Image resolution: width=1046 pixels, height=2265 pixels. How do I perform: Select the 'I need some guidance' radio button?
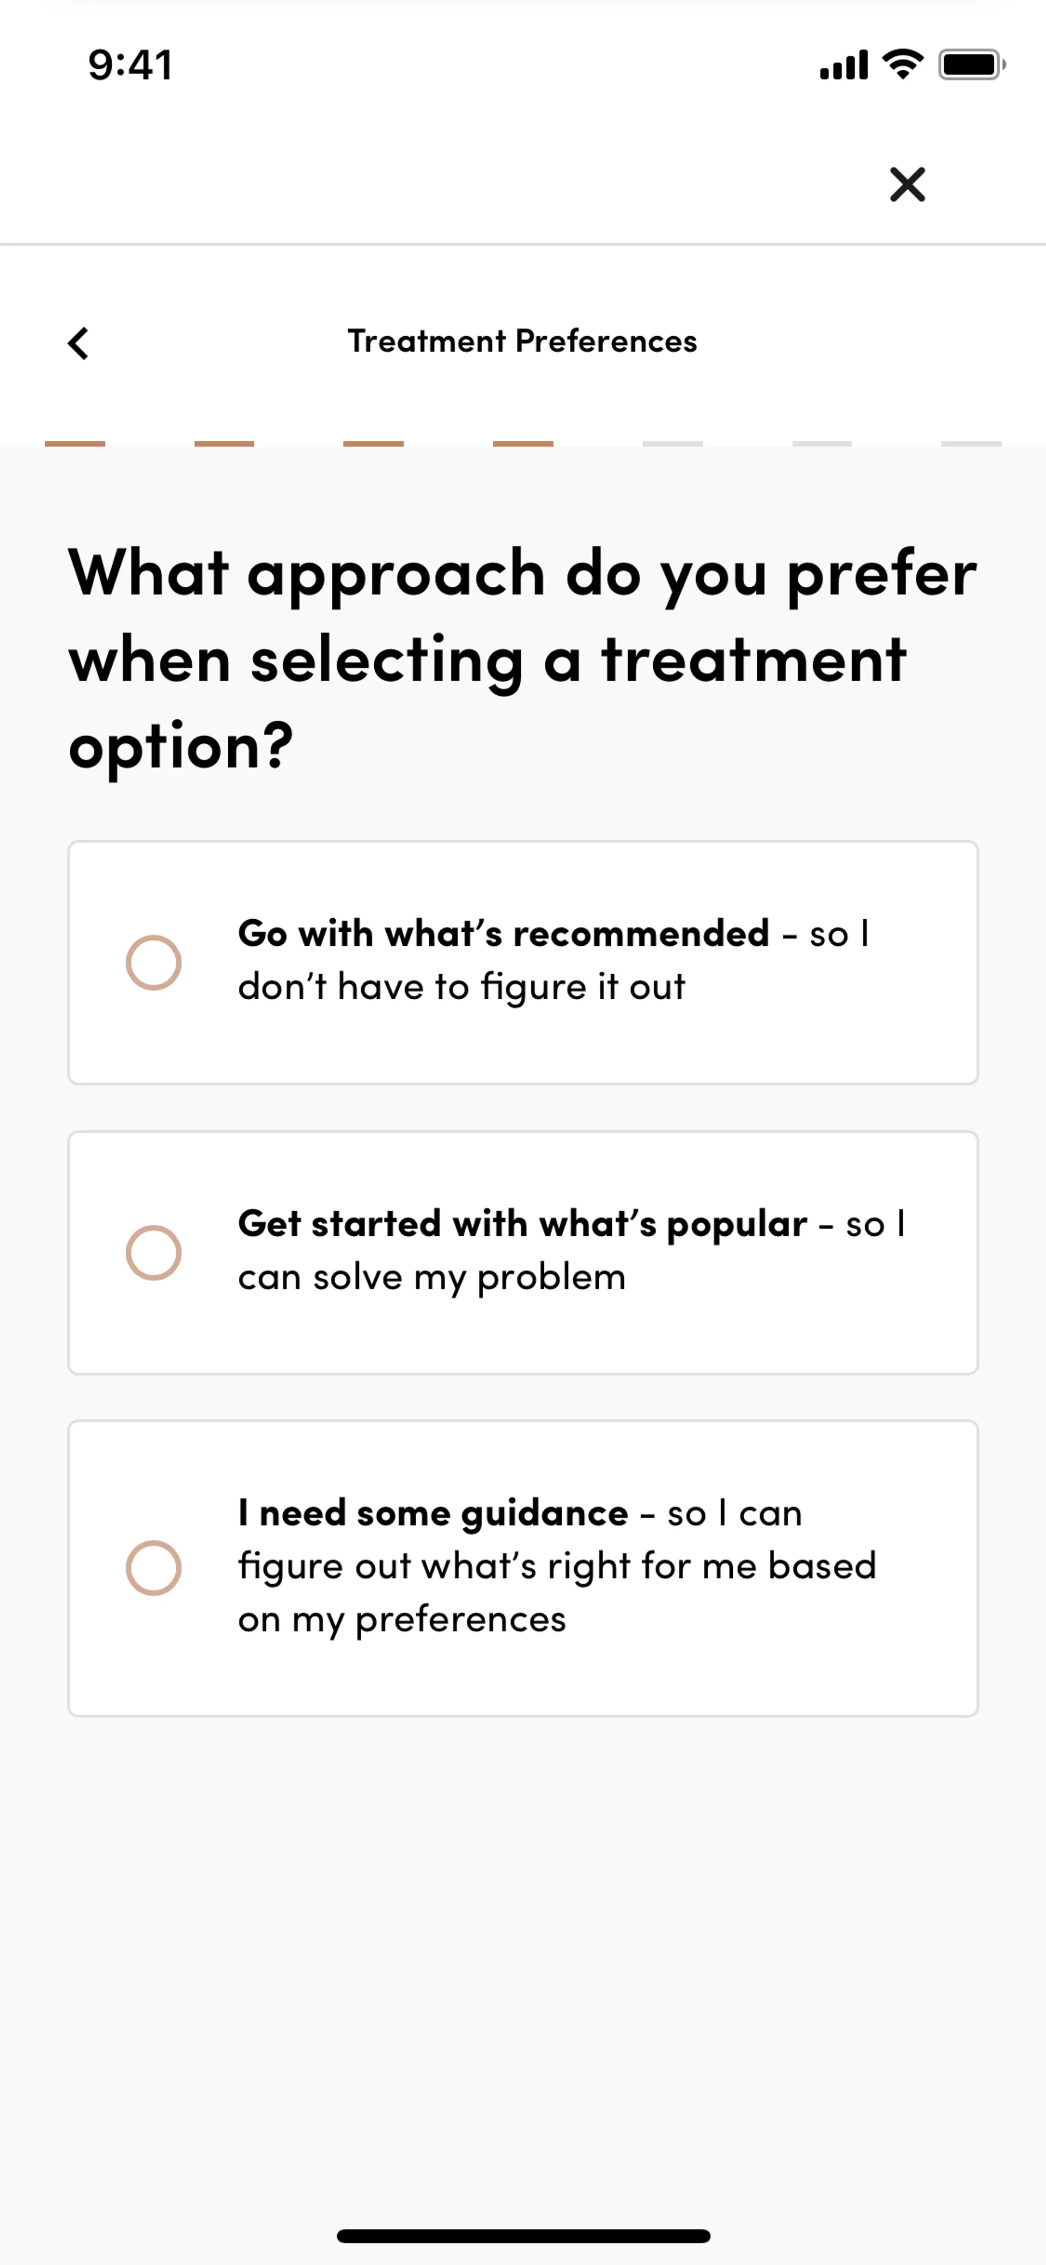point(154,1568)
